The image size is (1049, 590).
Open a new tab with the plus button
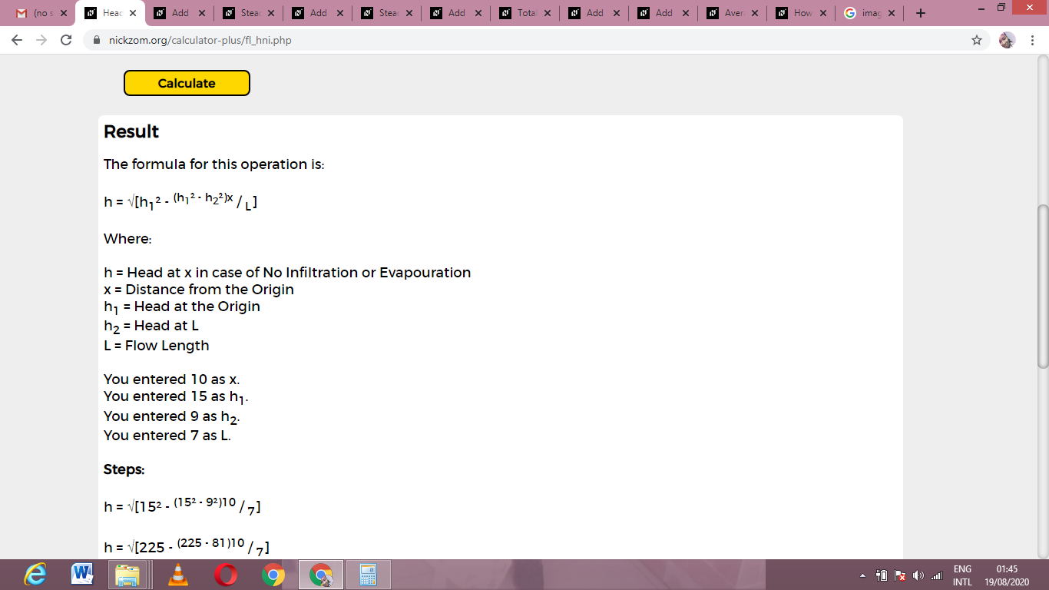tap(921, 13)
